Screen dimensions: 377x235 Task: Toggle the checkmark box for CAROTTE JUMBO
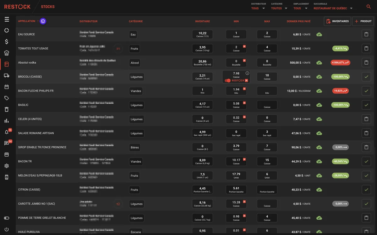366,204
